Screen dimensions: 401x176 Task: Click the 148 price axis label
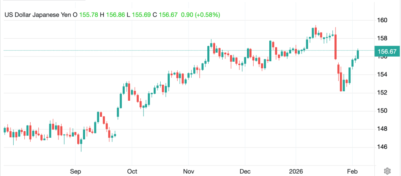[x=383, y=129]
